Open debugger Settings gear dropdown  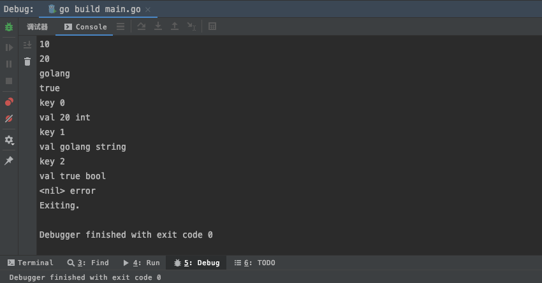click(x=9, y=140)
